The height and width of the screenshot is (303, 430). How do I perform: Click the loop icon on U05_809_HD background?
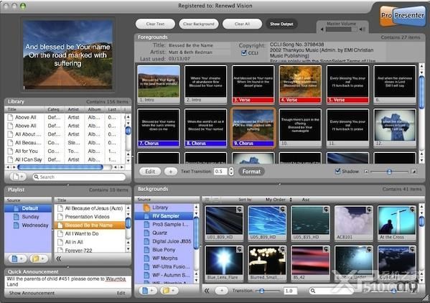tap(283, 210)
